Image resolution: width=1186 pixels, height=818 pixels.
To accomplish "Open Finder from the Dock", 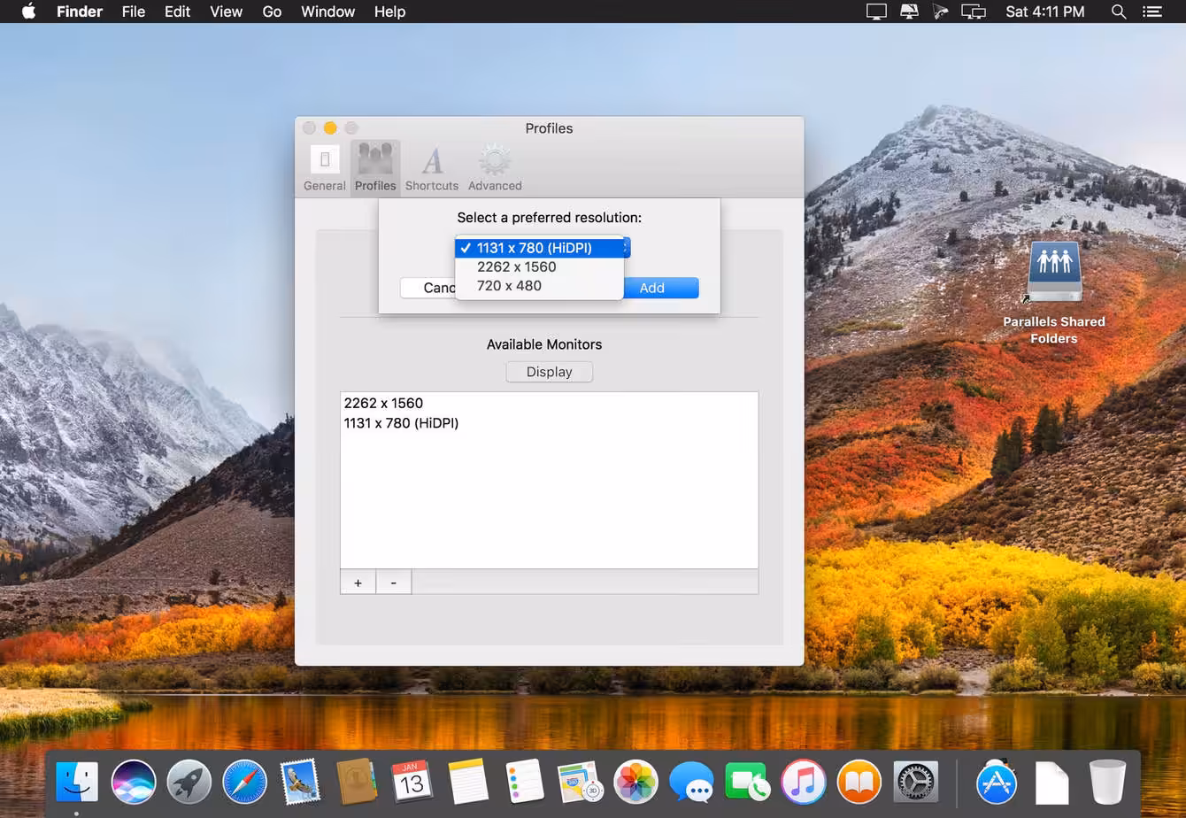I will (x=77, y=783).
